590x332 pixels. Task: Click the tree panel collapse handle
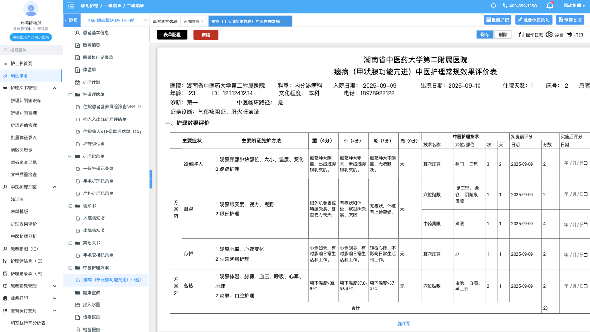151,179
